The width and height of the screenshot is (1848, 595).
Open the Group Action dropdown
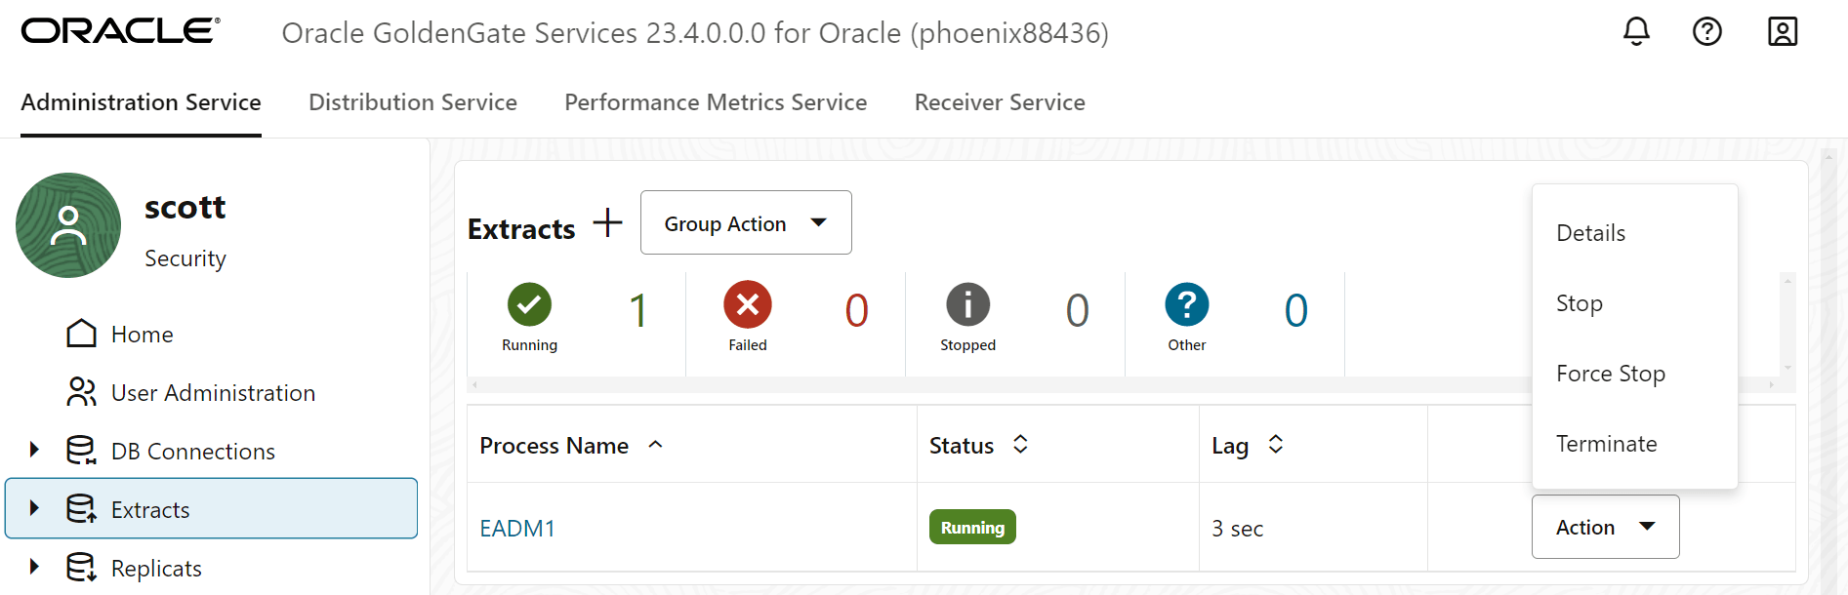[x=746, y=223]
